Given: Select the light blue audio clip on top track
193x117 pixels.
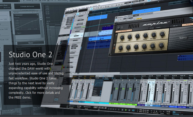Looking at the screenshot, I should [x=147, y=10].
